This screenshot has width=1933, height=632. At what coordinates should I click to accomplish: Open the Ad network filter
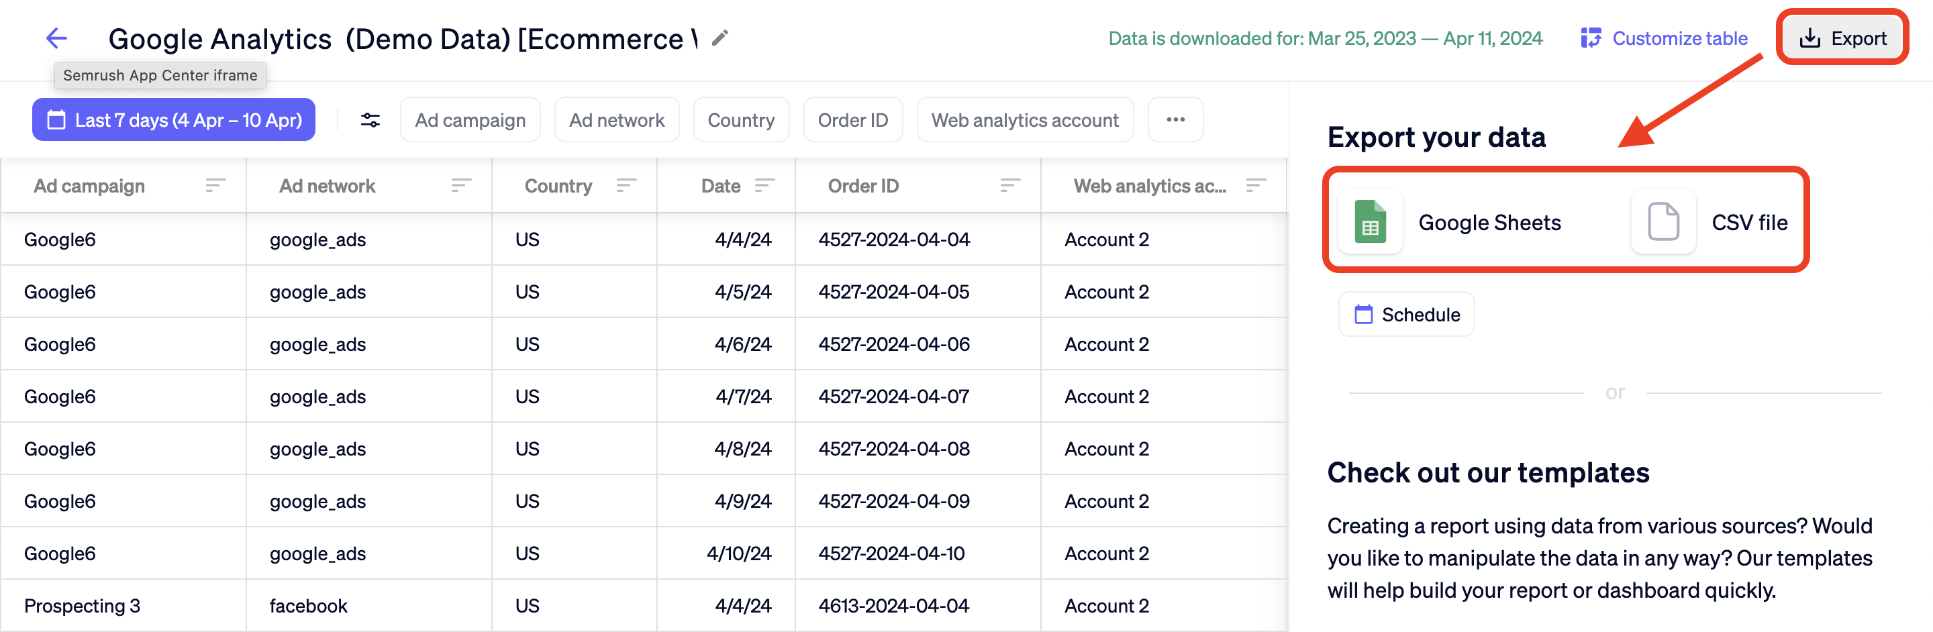(x=617, y=119)
